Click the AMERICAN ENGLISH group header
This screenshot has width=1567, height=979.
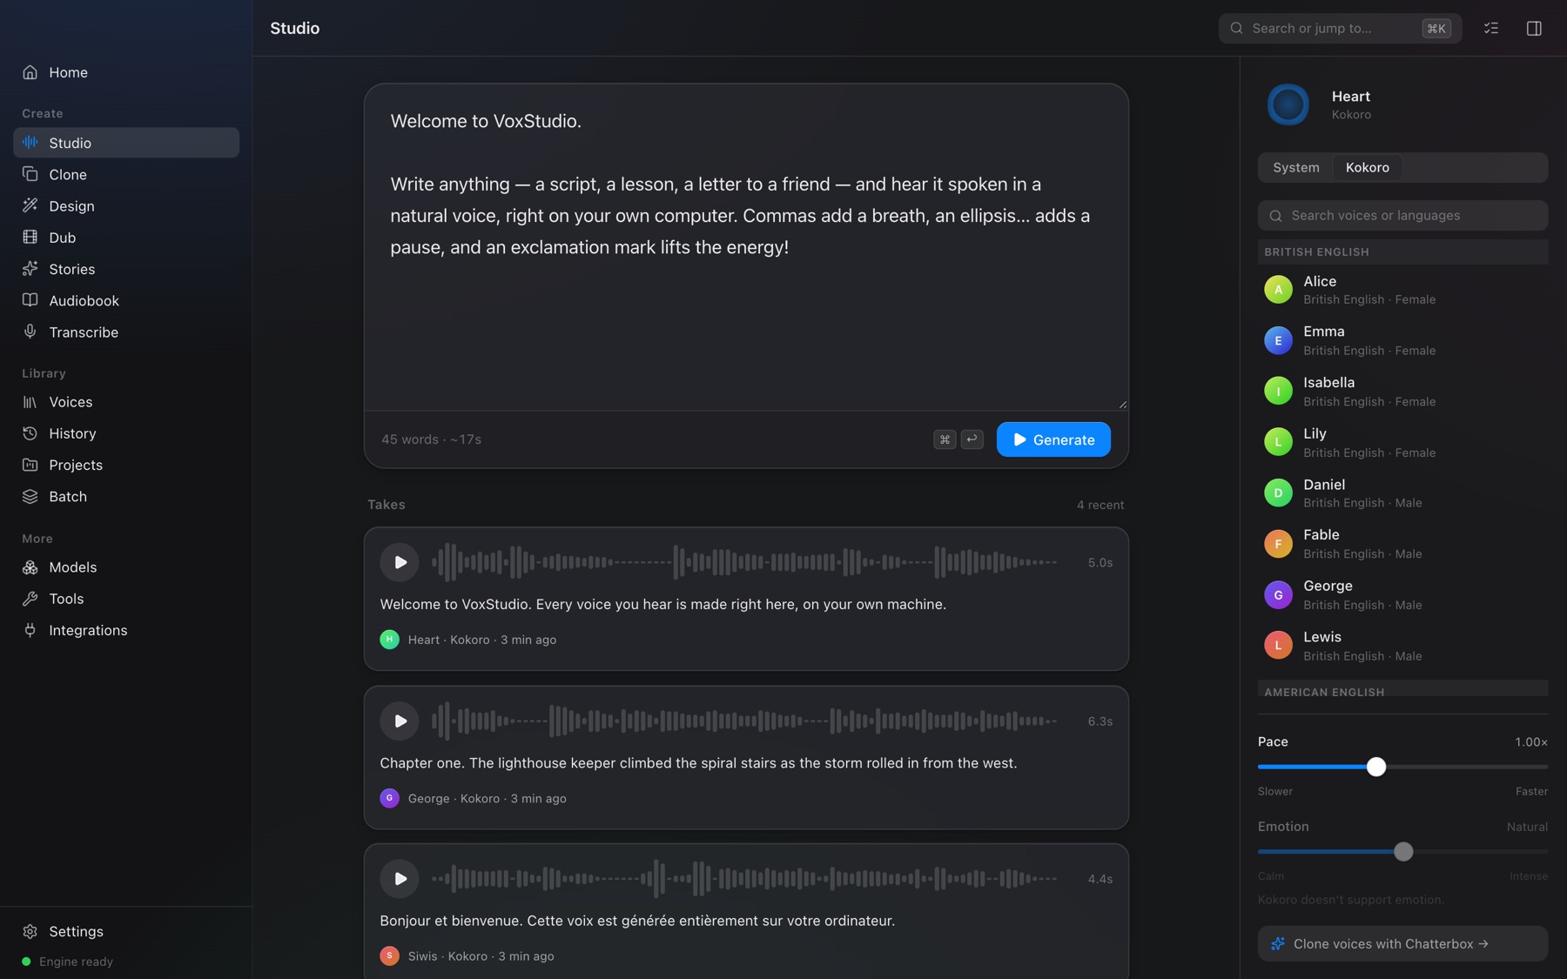(x=1402, y=690)
